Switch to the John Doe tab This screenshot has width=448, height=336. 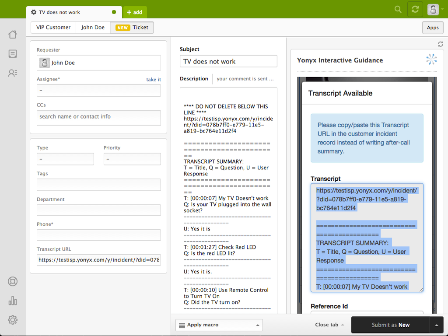[x=93, y=28]
